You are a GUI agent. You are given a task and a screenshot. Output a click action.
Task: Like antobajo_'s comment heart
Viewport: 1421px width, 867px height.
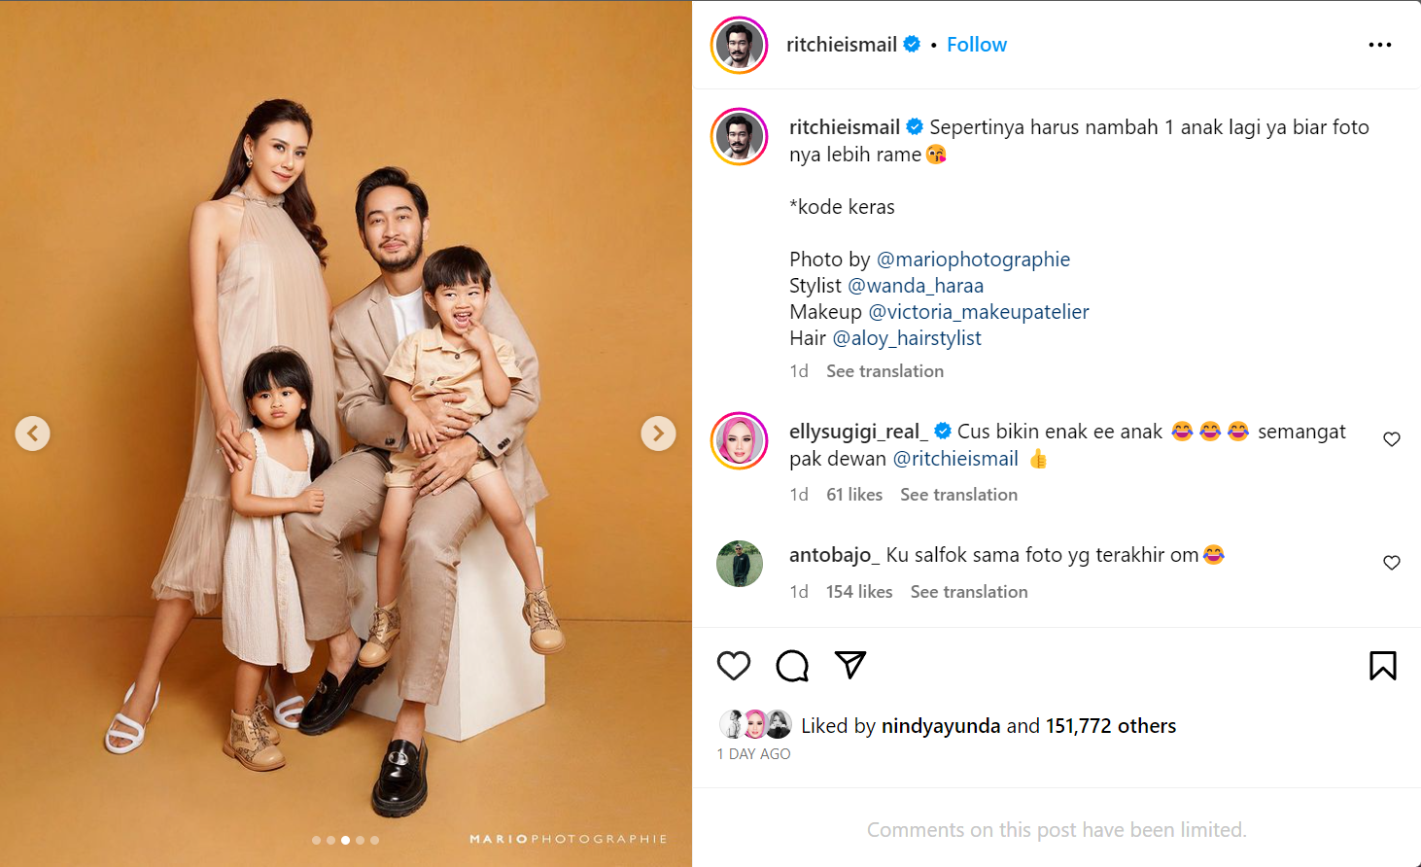[x=1392, y=563]
